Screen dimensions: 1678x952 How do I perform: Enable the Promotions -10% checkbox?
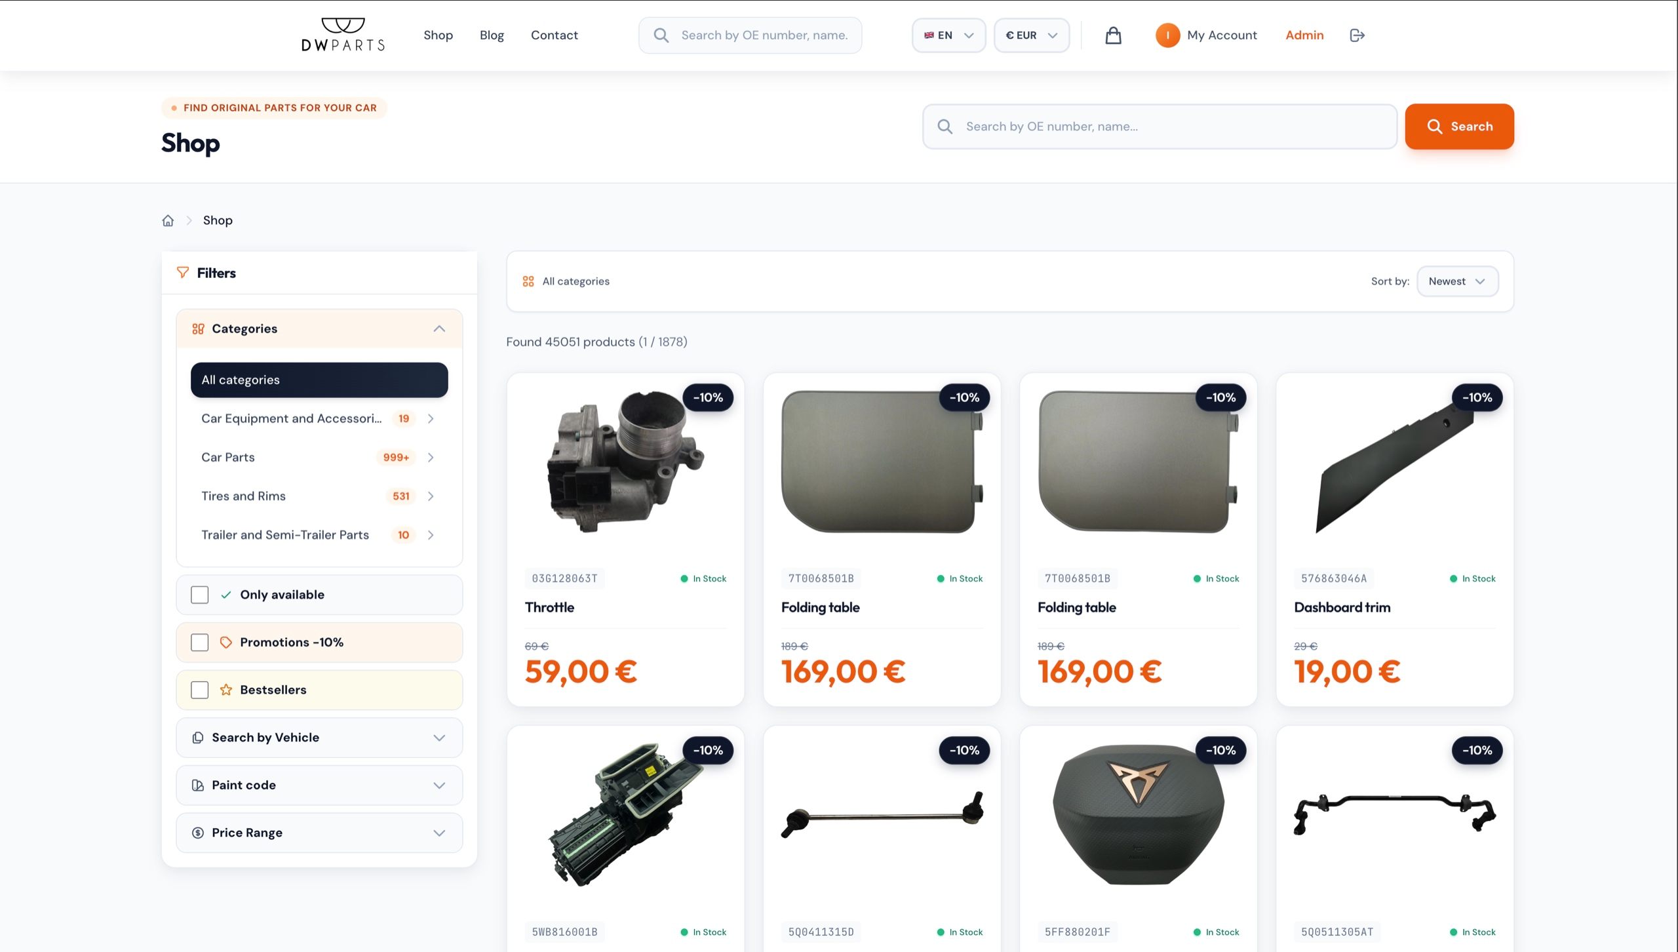[200, 643]
